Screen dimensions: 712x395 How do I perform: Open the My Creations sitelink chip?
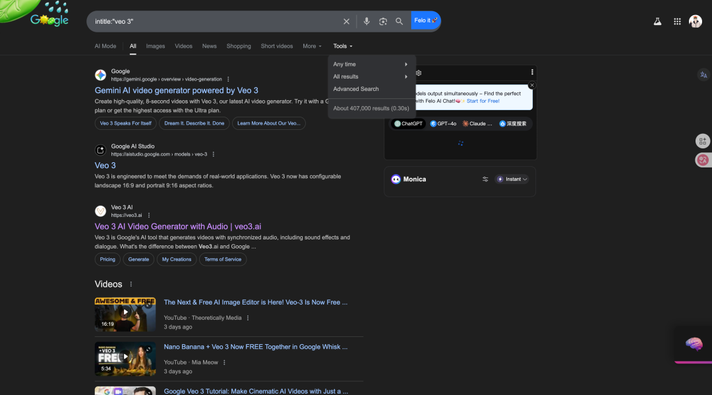[177, 260]
